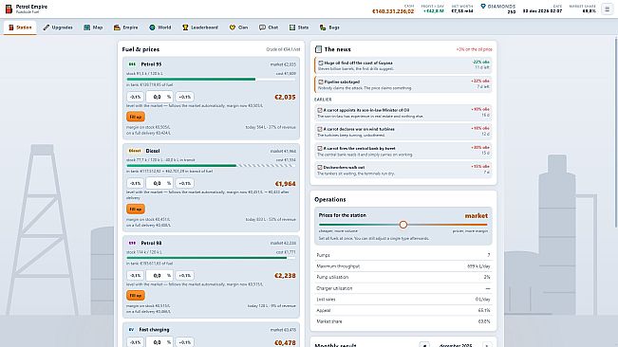Open Huge oil find Guyana news item

click(403, 65)
